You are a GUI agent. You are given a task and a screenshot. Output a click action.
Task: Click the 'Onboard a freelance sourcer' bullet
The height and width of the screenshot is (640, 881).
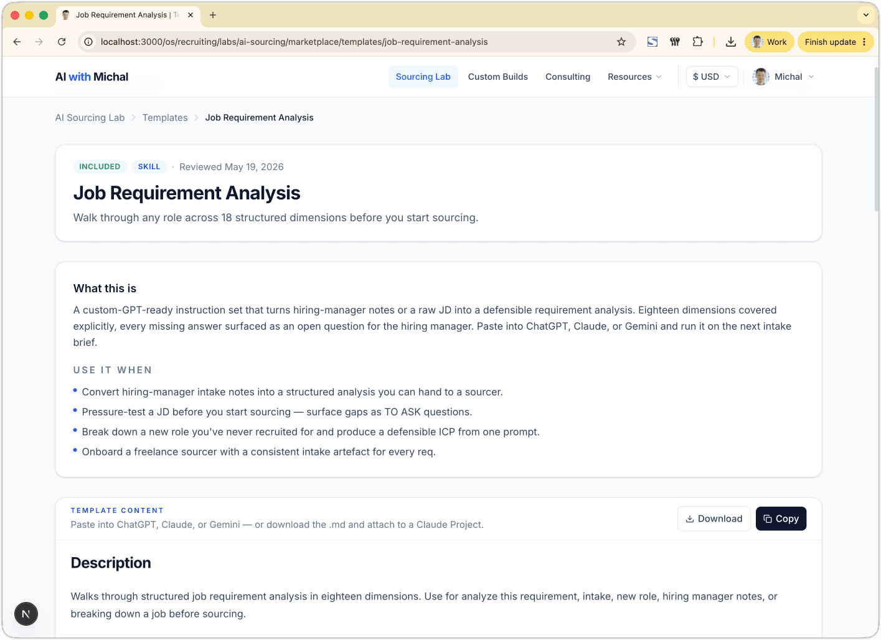pyautogui.click(x=258, y=452)
